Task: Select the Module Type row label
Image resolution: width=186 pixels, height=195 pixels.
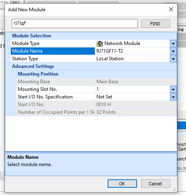Action: point(53,43)
